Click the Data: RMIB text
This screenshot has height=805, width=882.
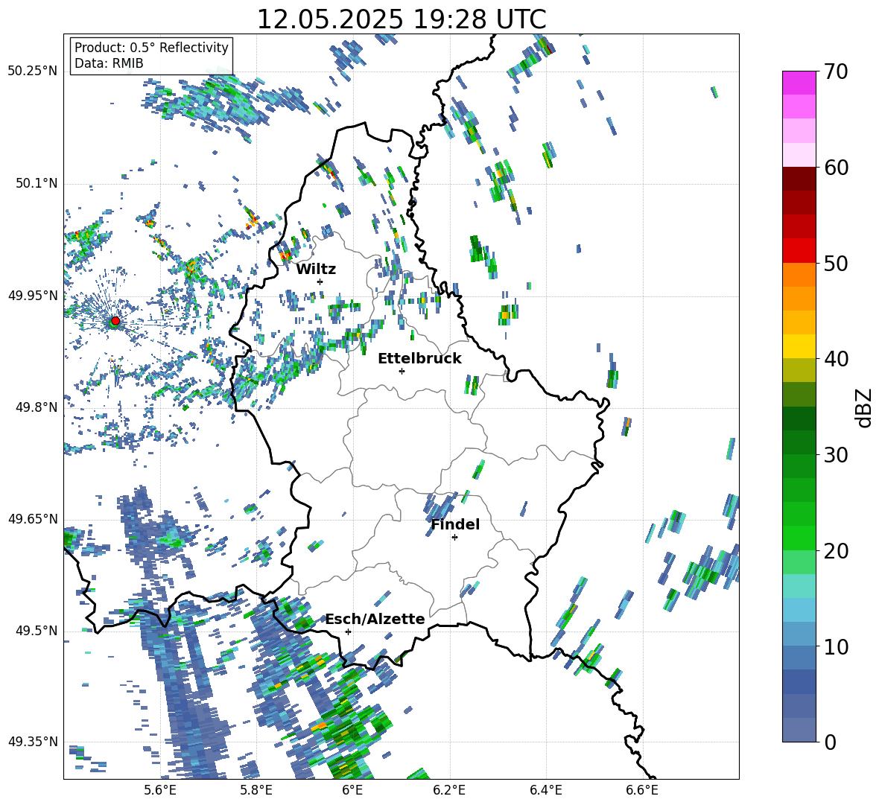(x=109, y=63)
